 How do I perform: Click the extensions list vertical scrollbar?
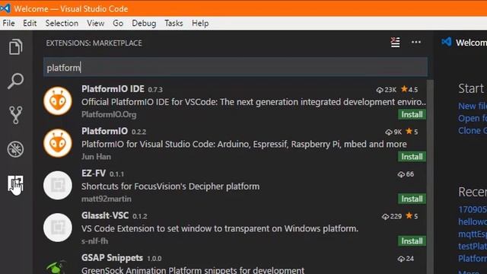click(430, 177)
